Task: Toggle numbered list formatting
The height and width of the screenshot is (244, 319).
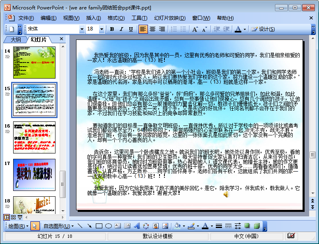Action: [174, 29]
